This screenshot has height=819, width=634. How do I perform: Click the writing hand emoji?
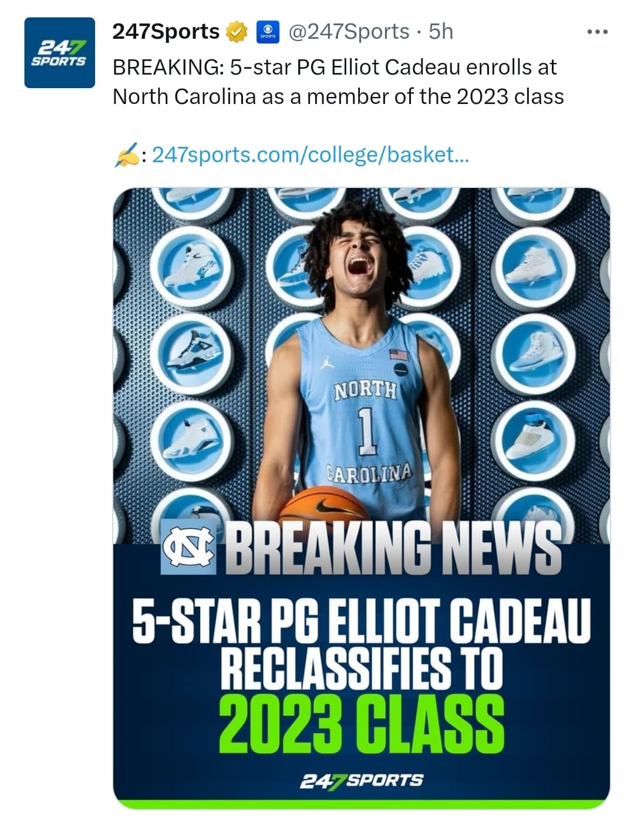tap(126, 155)
